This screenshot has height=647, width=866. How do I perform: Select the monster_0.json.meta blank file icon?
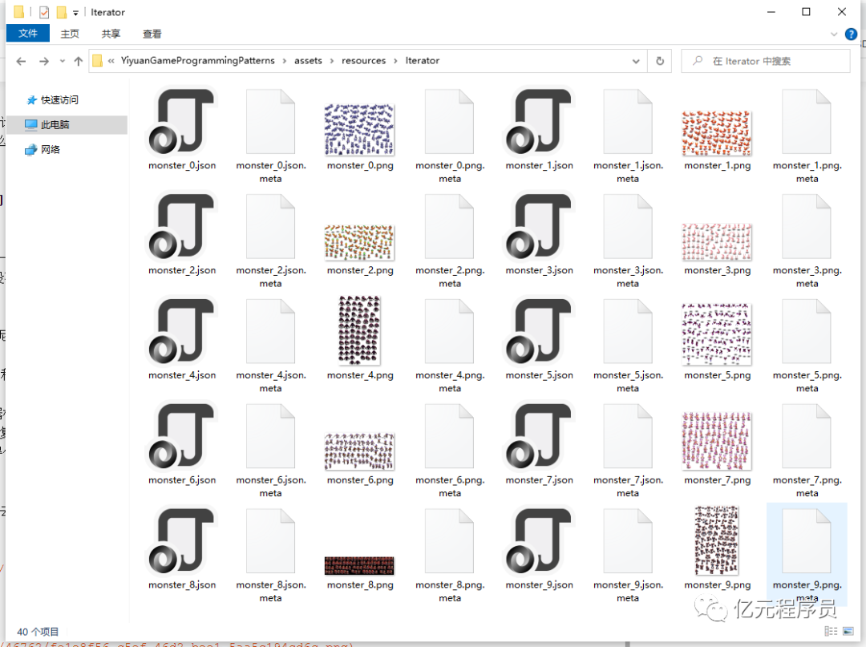pyautogui.click(x=271, y=121)
